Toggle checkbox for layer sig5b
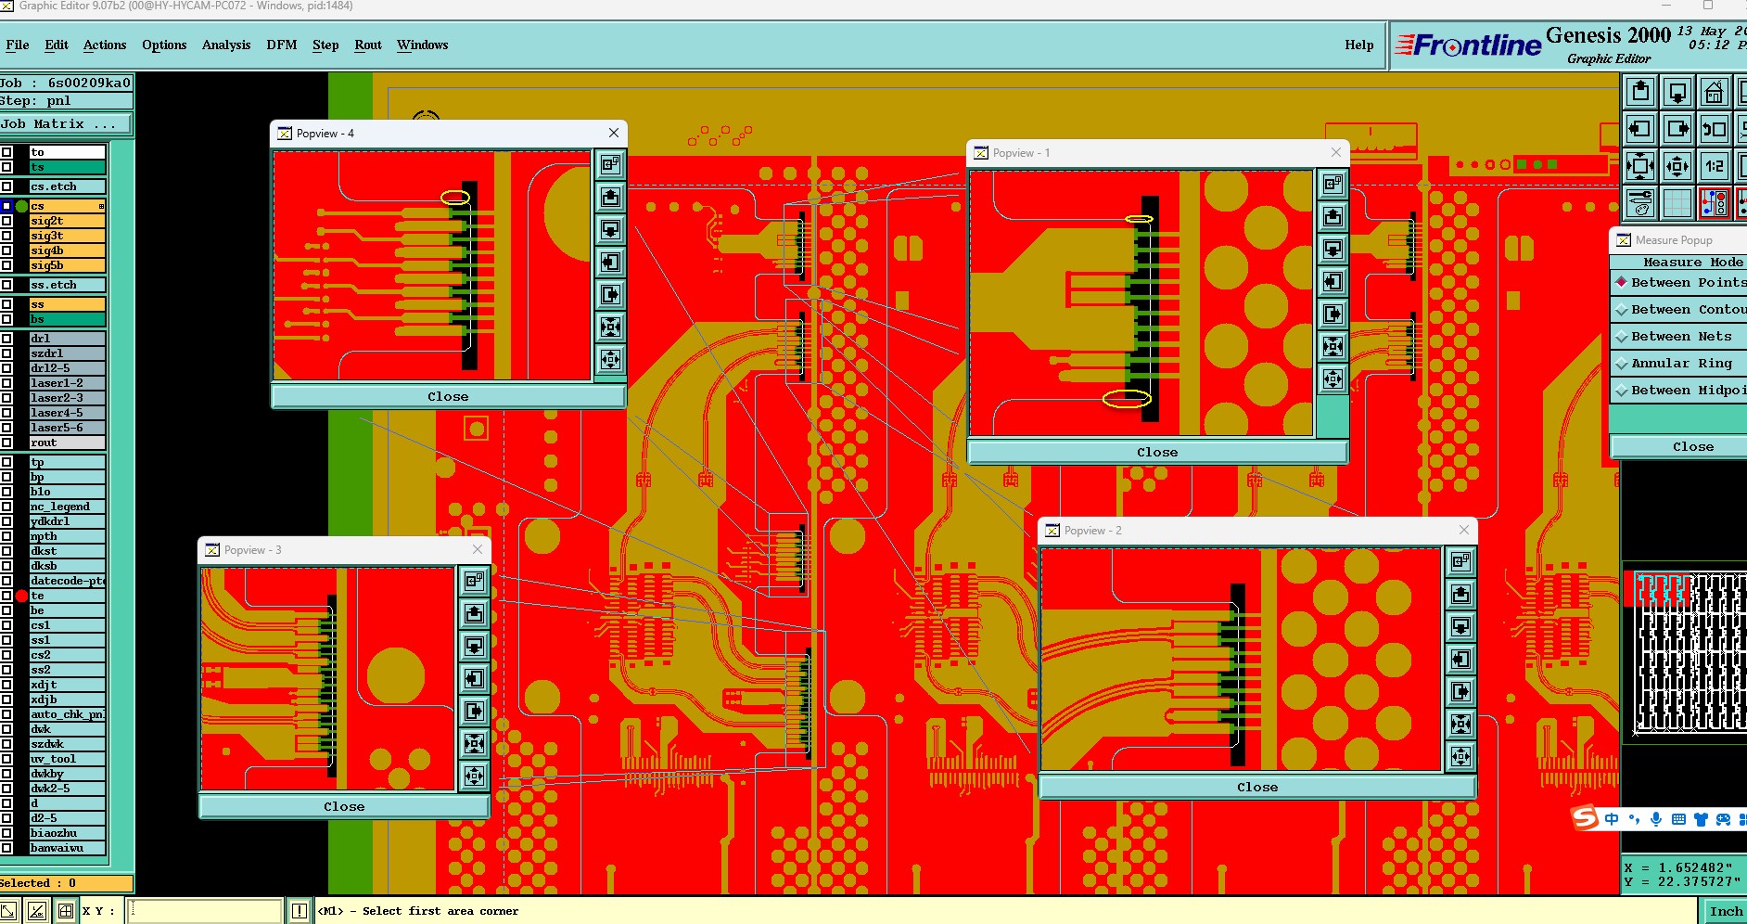The height and width of the screenshot is (924, 1747). click(x=6, y=265)
